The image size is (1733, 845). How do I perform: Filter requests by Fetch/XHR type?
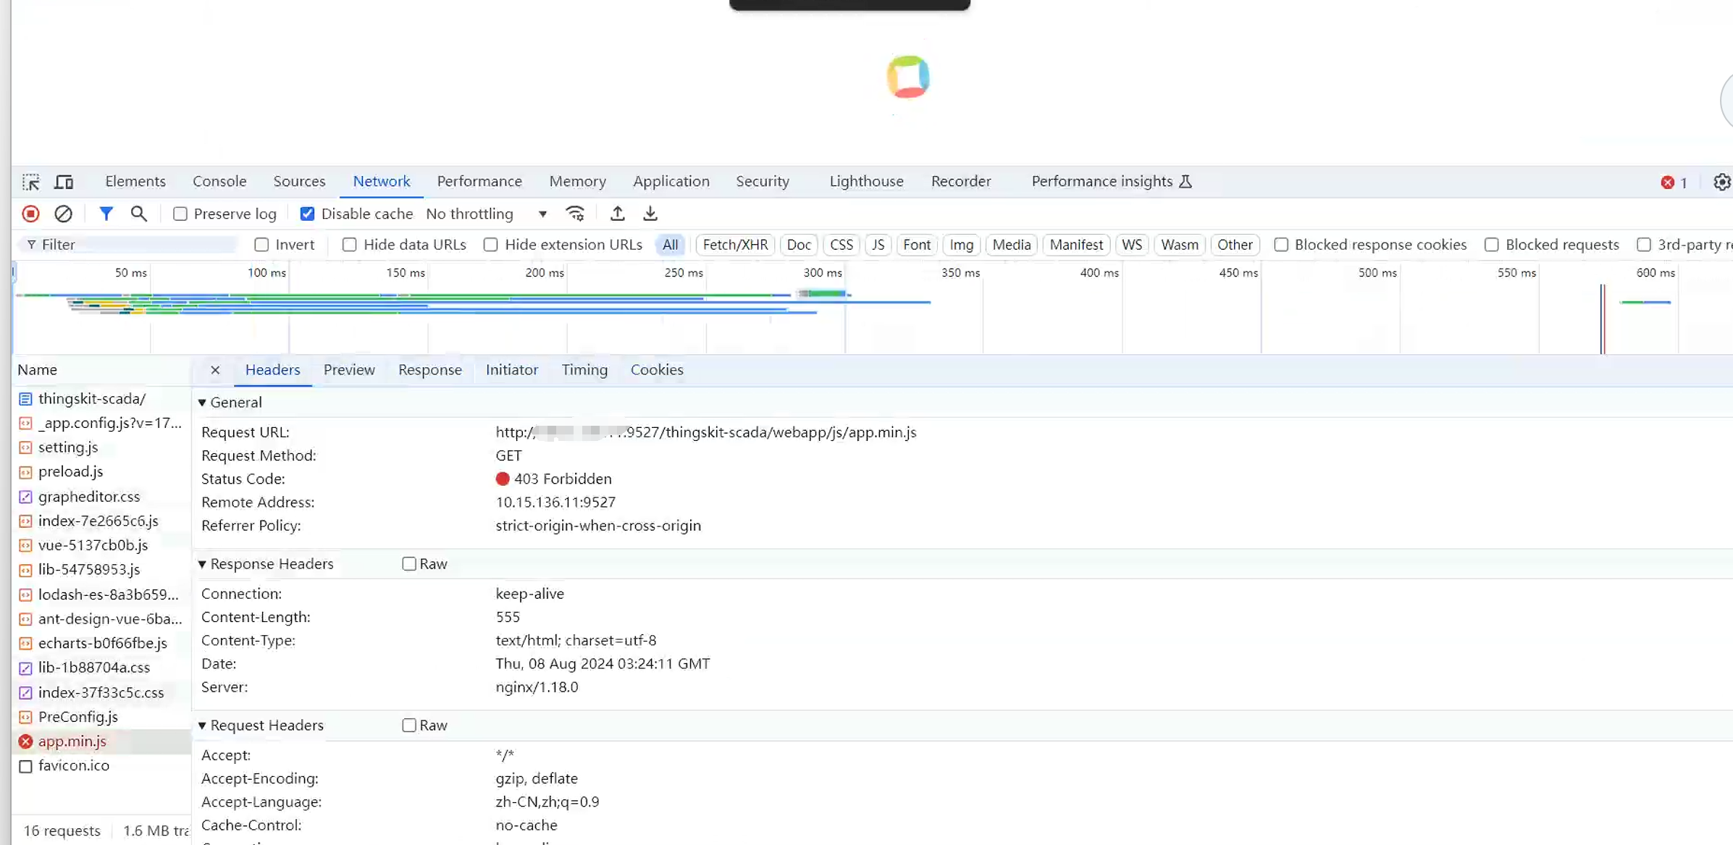[734, 245]
